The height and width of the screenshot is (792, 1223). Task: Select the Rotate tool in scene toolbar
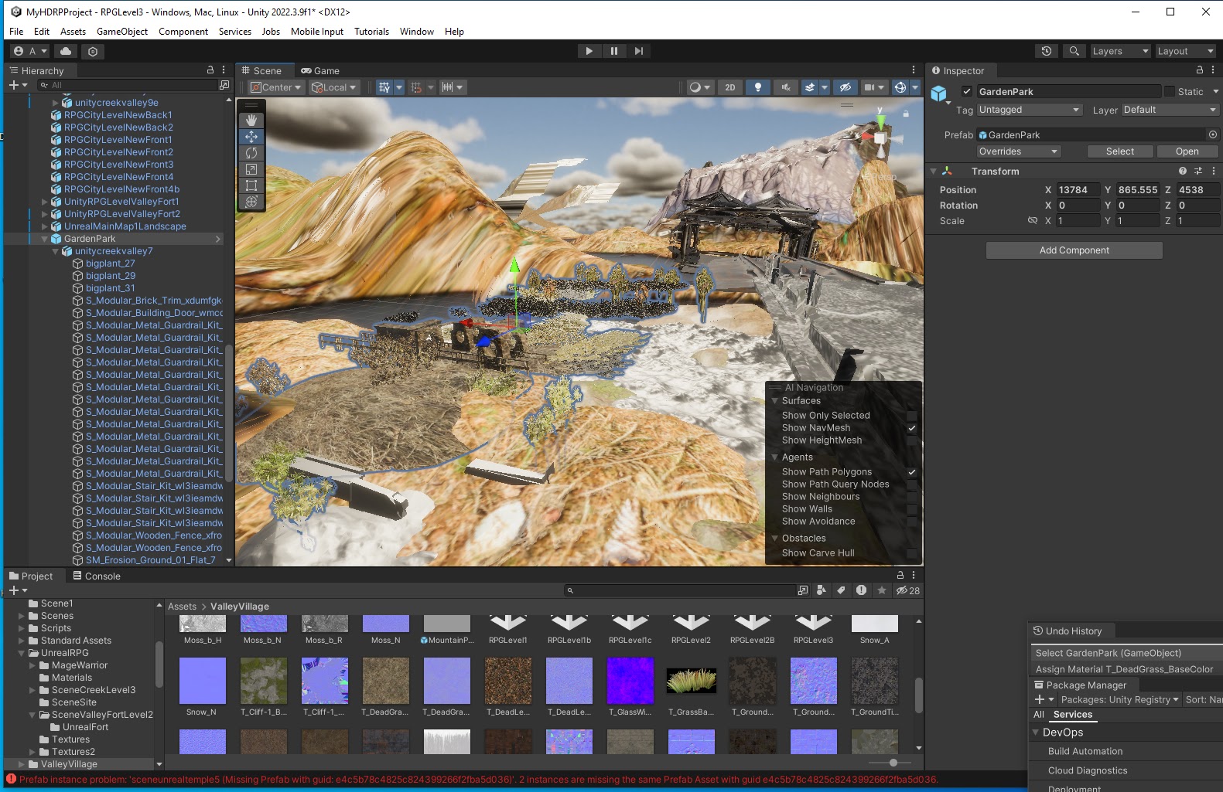(x=251, y=153)
